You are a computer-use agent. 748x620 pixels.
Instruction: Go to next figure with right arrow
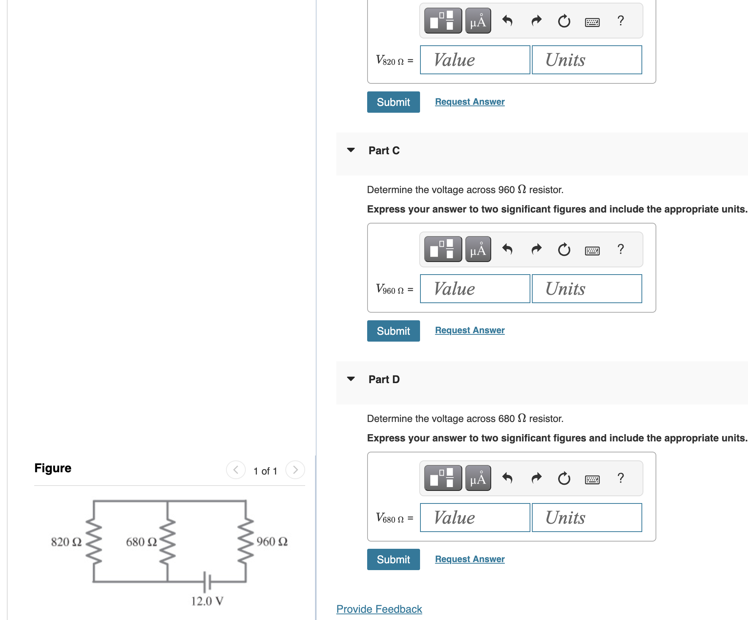pos(295,470)
